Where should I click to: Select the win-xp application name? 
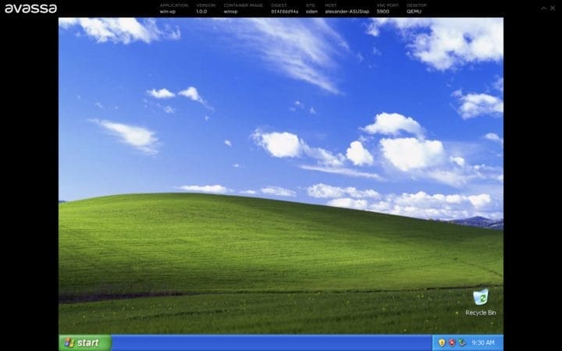(169, 12)
